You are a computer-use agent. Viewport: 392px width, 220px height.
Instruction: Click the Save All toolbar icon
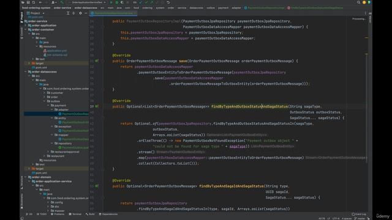point(28,2)
